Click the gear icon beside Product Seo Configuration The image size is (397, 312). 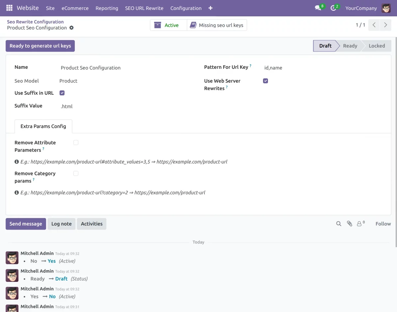coord(71,28)
